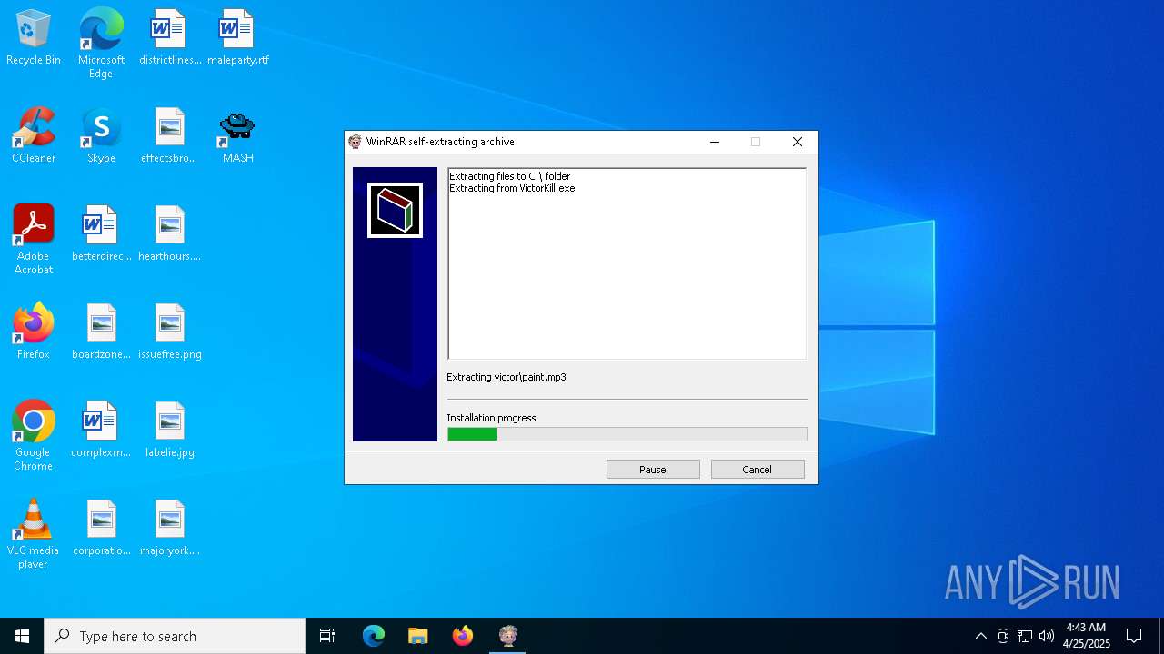
Task: Close the WinRAR self-extracting archive window
Action: (x=798, y=142)
